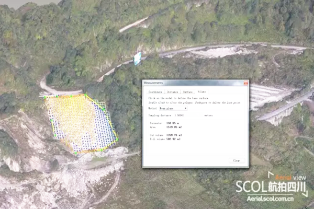The height and width of the screenshot is (209, 314).
Task: Switch to the Surface tab
Action: [x=188, y=92]
